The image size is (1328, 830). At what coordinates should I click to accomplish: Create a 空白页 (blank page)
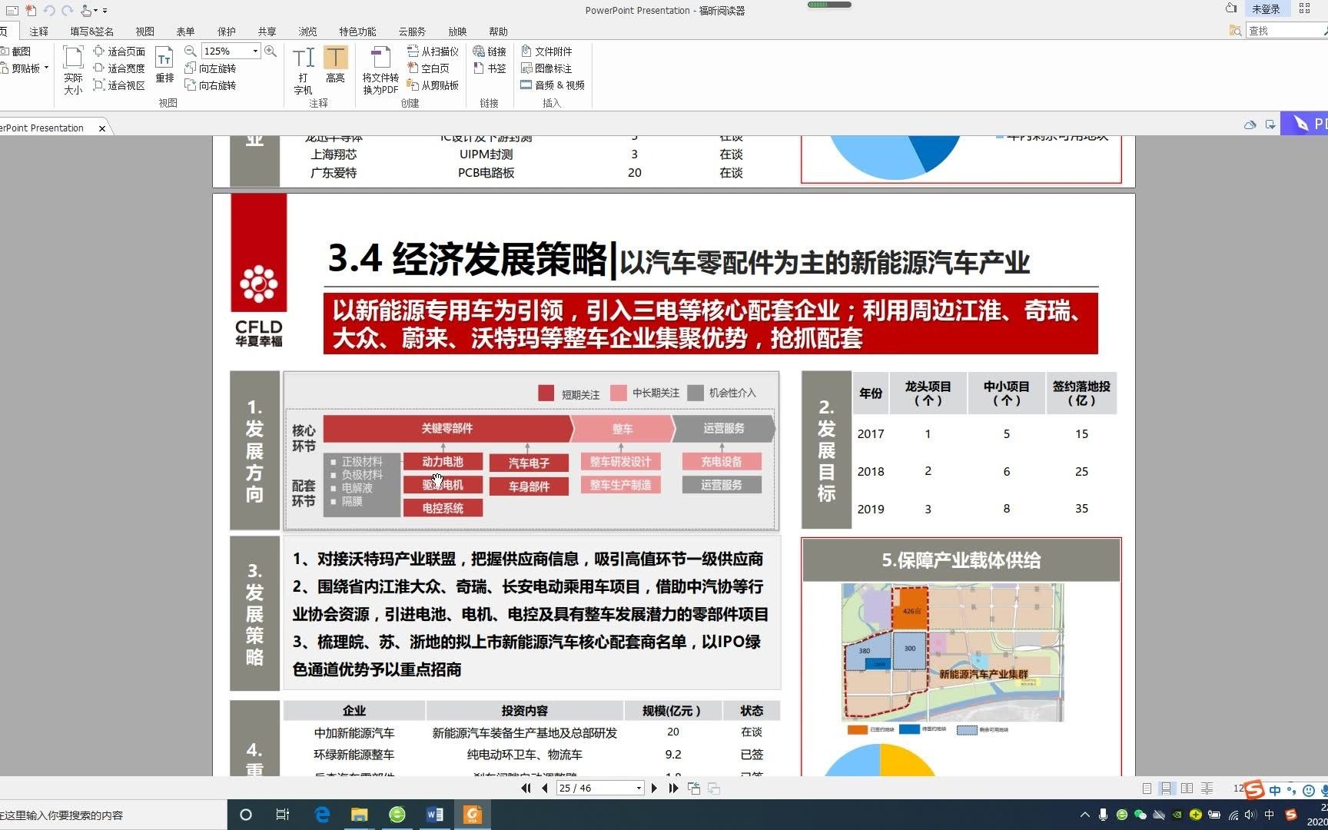pyautogui.click(x=428, y=68)
